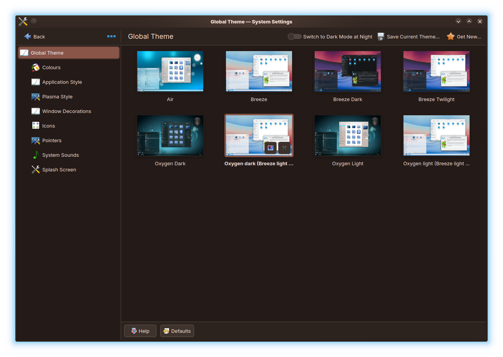Minimize the System Settings window
The image size is (503, 357).
(458, 22)
